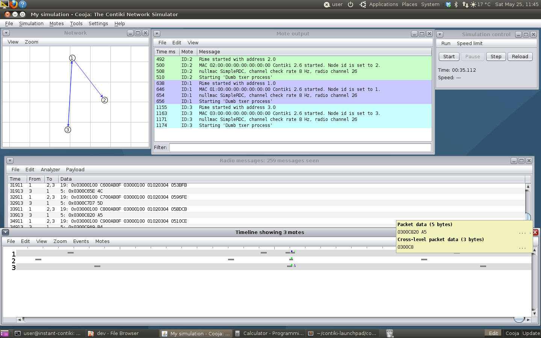Open the Simulation menu in Cooja menubar

click(x=31, y=23)
